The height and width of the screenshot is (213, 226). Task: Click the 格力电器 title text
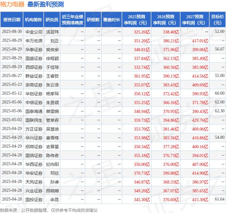(12, 4)
